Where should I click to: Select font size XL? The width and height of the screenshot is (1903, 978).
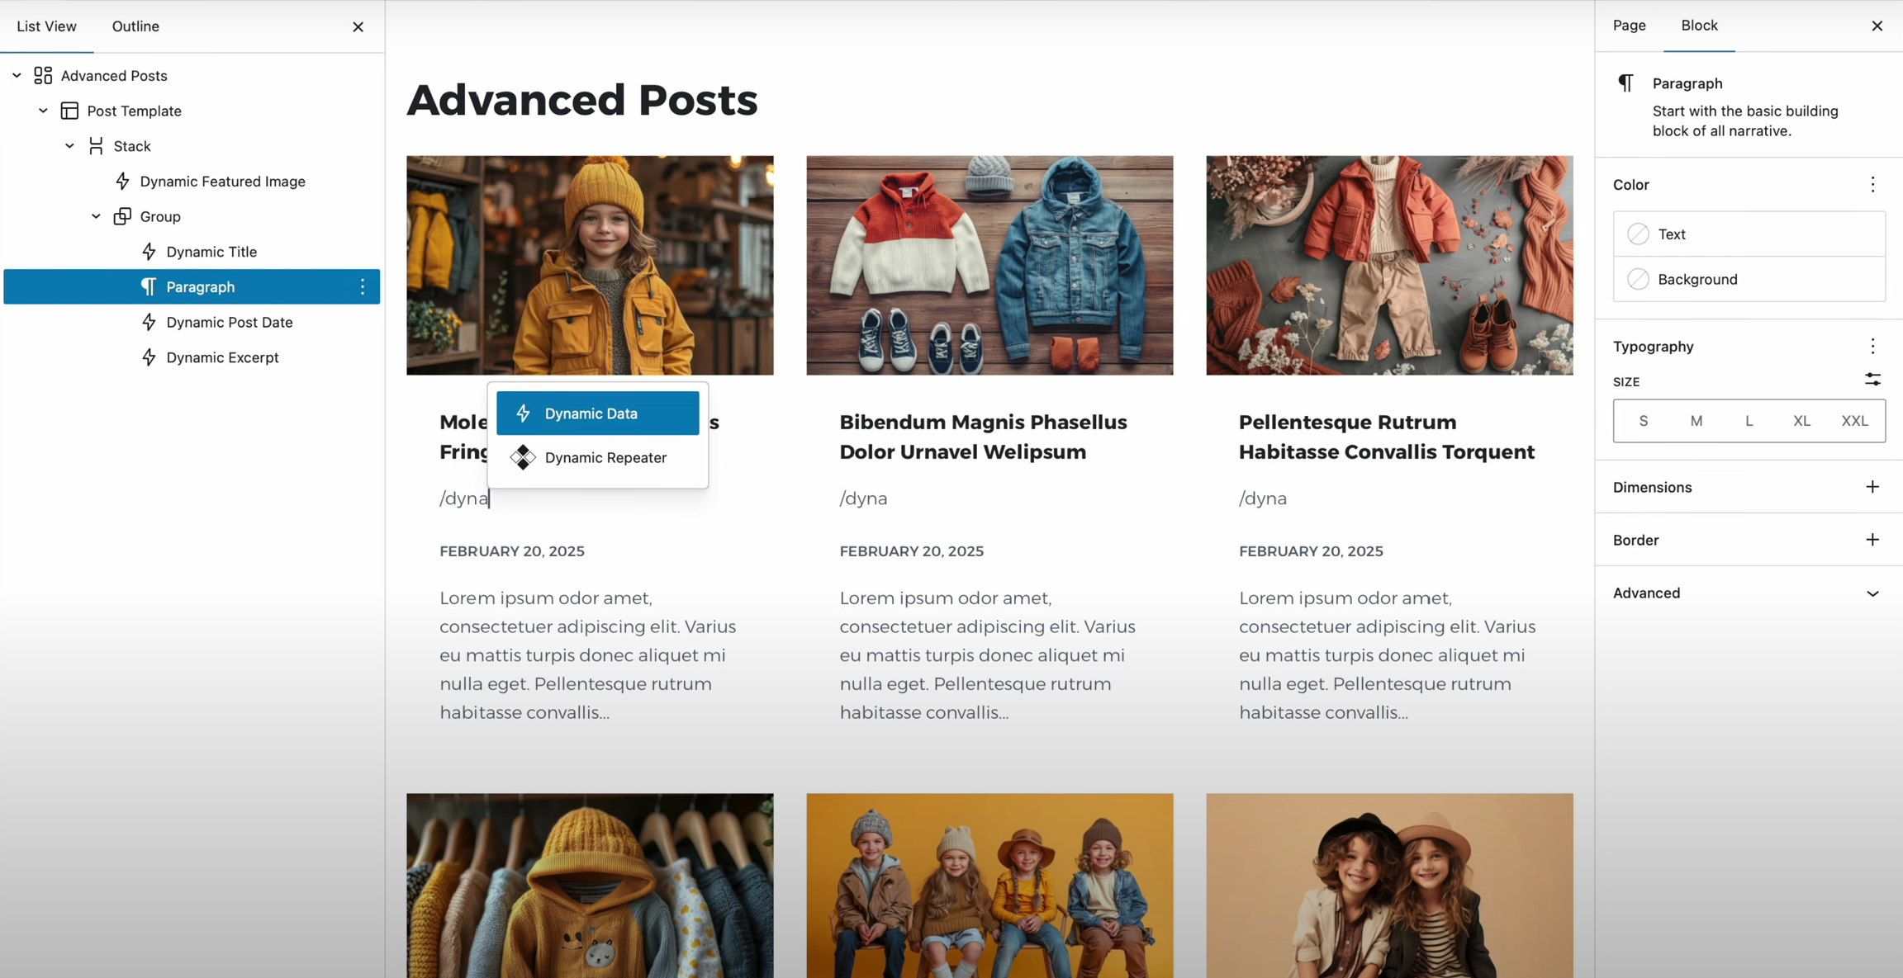[x=1801, y=421]
